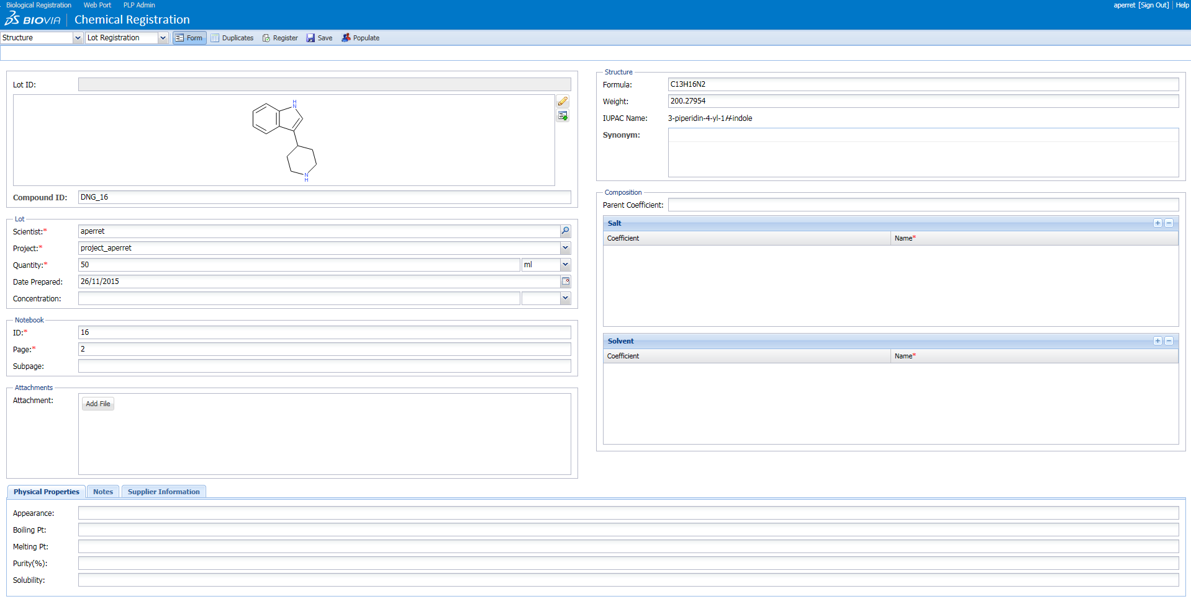Remove a row from the Solvent table
The width and height of the screenshot is (1191, 599).
(1169, 341)
